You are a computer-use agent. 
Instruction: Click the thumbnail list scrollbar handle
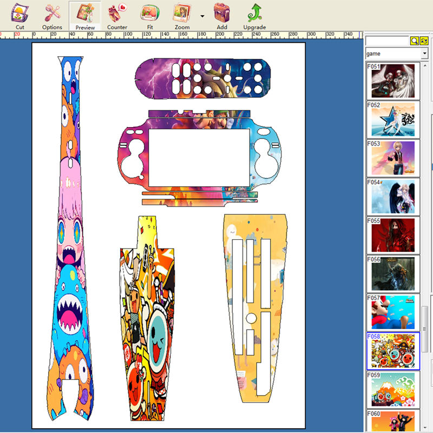[x=425, y=329]
